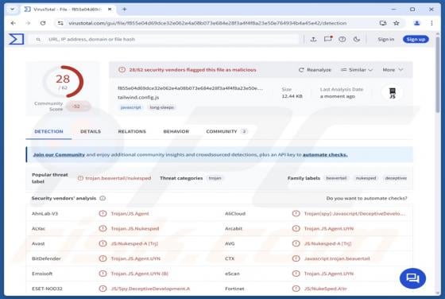Switch to the RELATIONS tab

tap(132, 131)
